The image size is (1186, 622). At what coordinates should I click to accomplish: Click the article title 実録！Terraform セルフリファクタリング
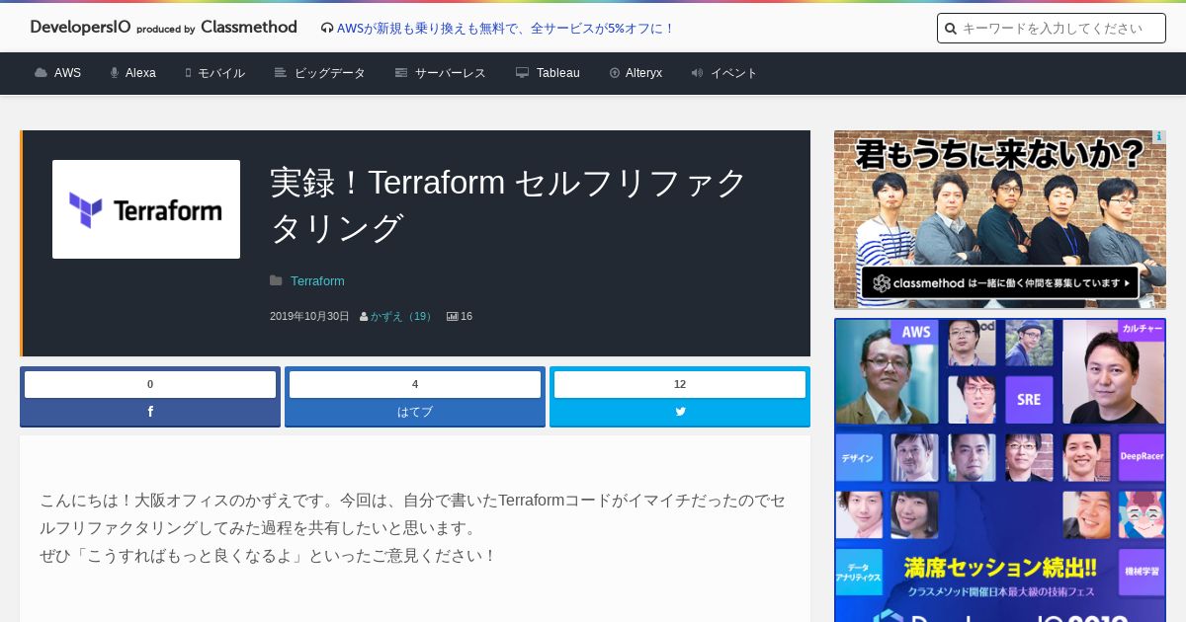pyautogui.click(x=509, y=204)
